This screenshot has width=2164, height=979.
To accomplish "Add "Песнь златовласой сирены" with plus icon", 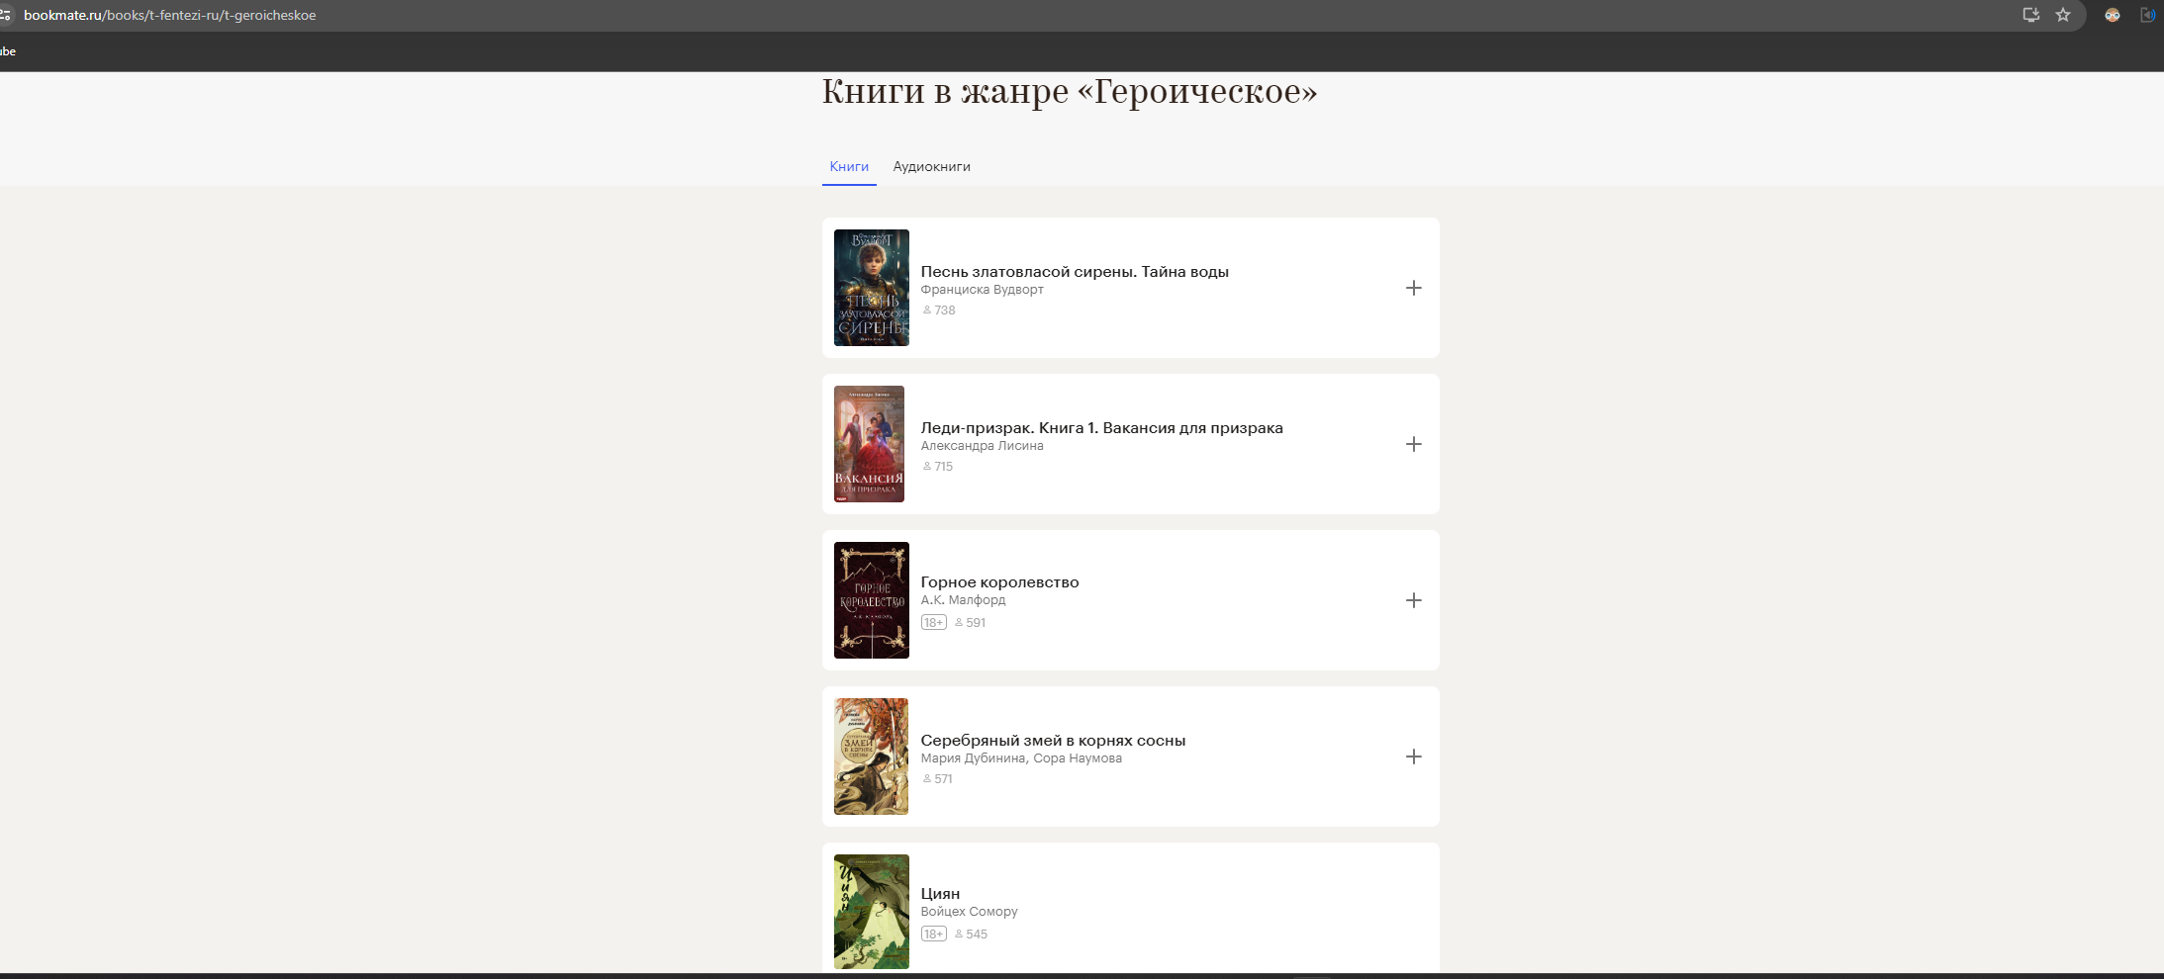I will [1413, 288].
